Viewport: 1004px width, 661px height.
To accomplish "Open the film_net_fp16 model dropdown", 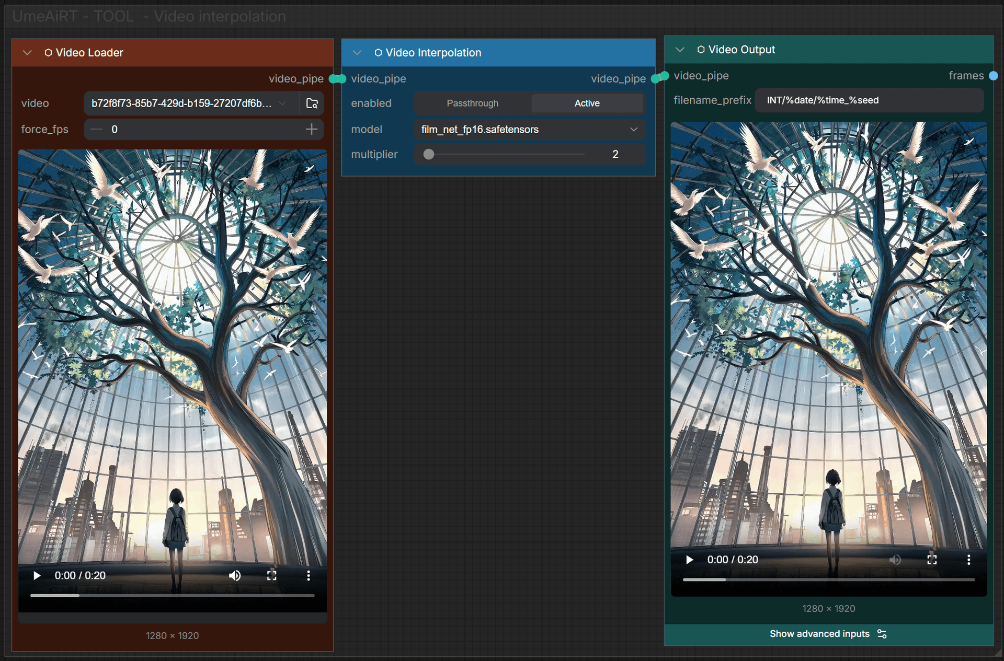I will pyautogui.click(x=530, y=130).
